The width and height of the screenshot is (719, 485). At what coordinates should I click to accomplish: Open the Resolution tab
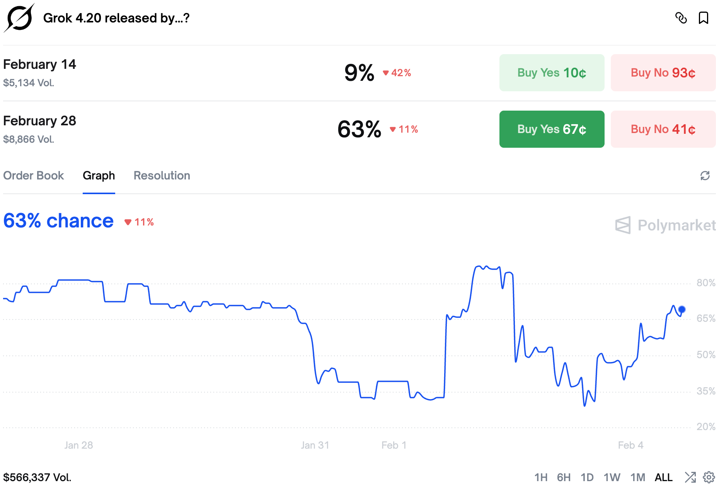162,176
